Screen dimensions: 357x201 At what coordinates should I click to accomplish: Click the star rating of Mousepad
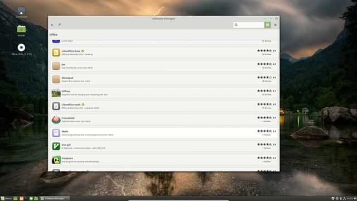(x=264, y=78)
